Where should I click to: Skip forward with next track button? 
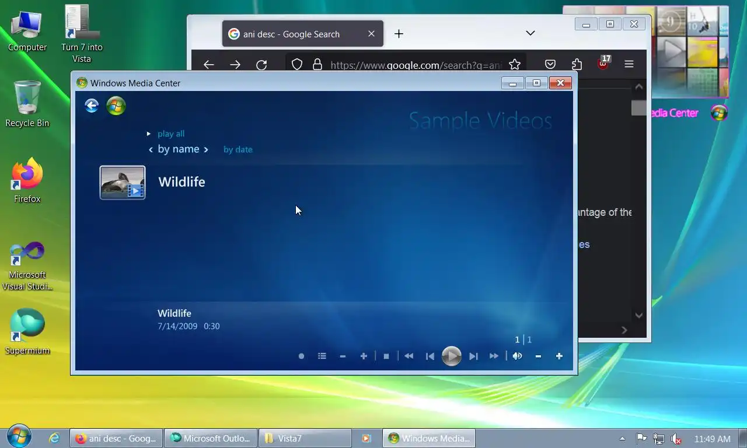coord(473,356)
